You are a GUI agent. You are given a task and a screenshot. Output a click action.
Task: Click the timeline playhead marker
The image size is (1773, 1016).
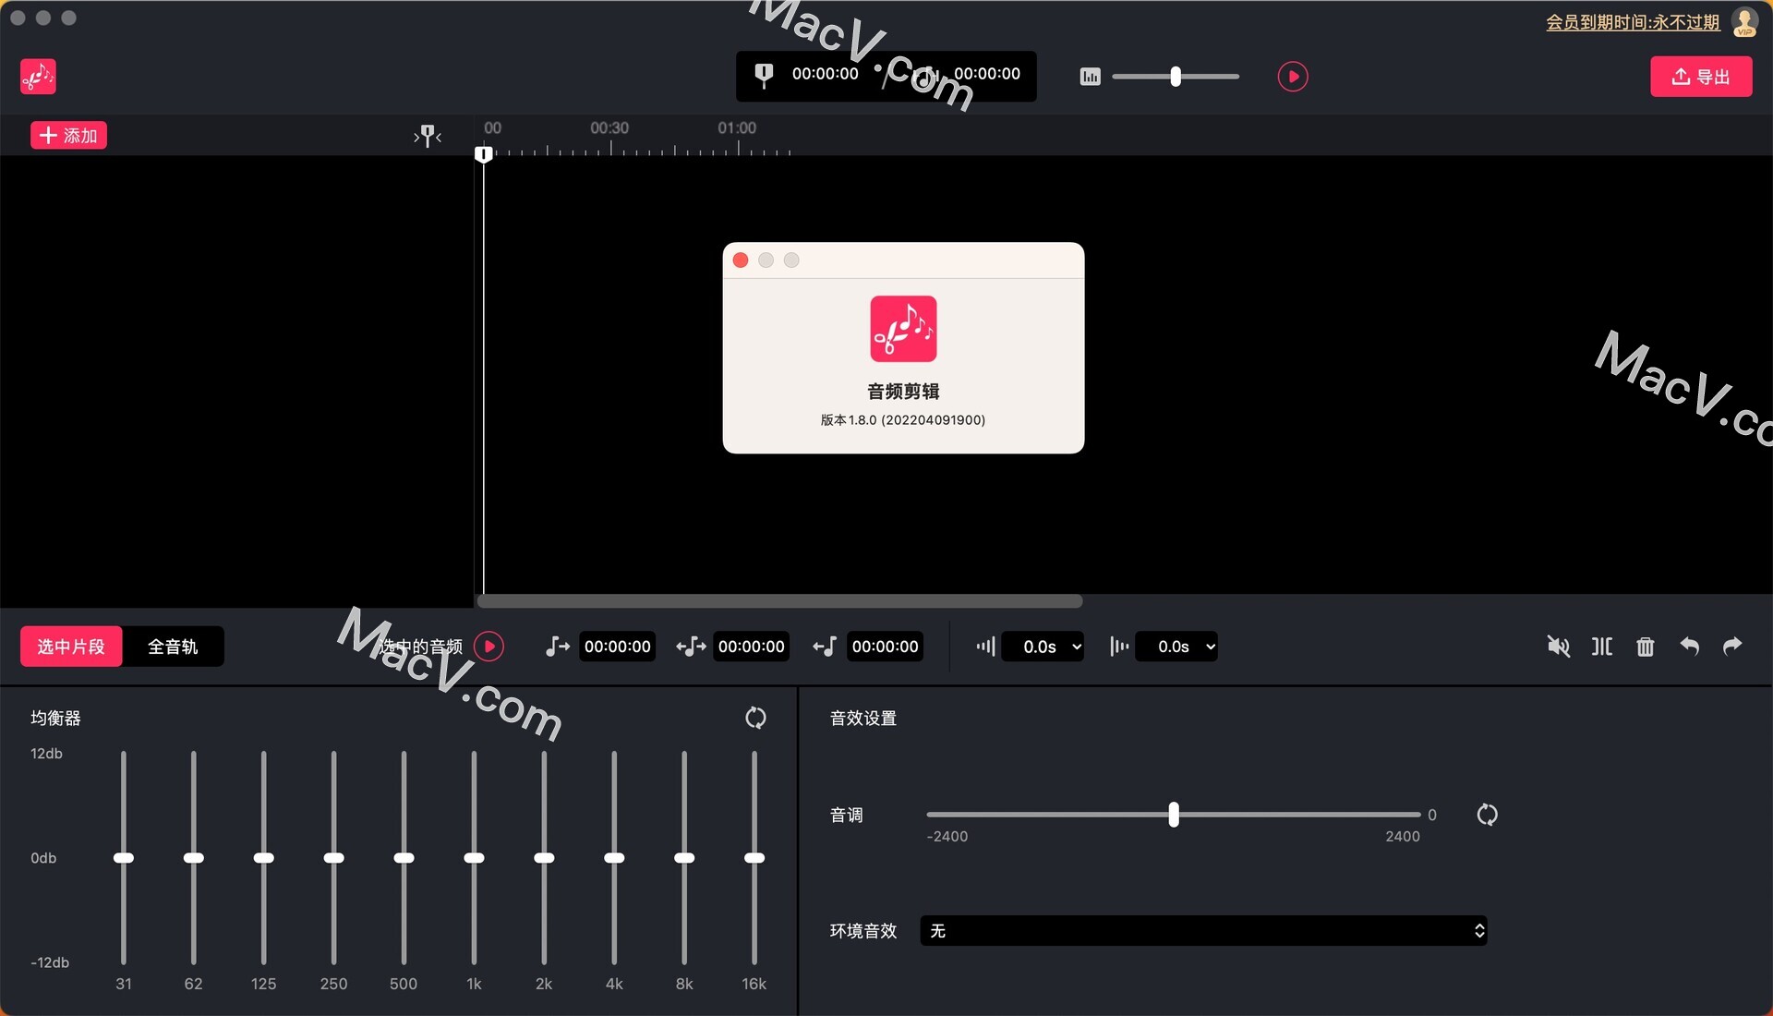tap(483, 154)
